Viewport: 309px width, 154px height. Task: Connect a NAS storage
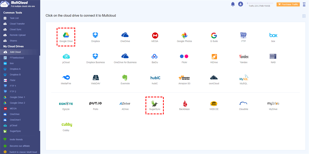tap(273, 58)
